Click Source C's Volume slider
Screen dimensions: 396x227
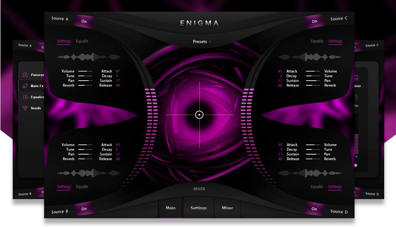point(313,71)
